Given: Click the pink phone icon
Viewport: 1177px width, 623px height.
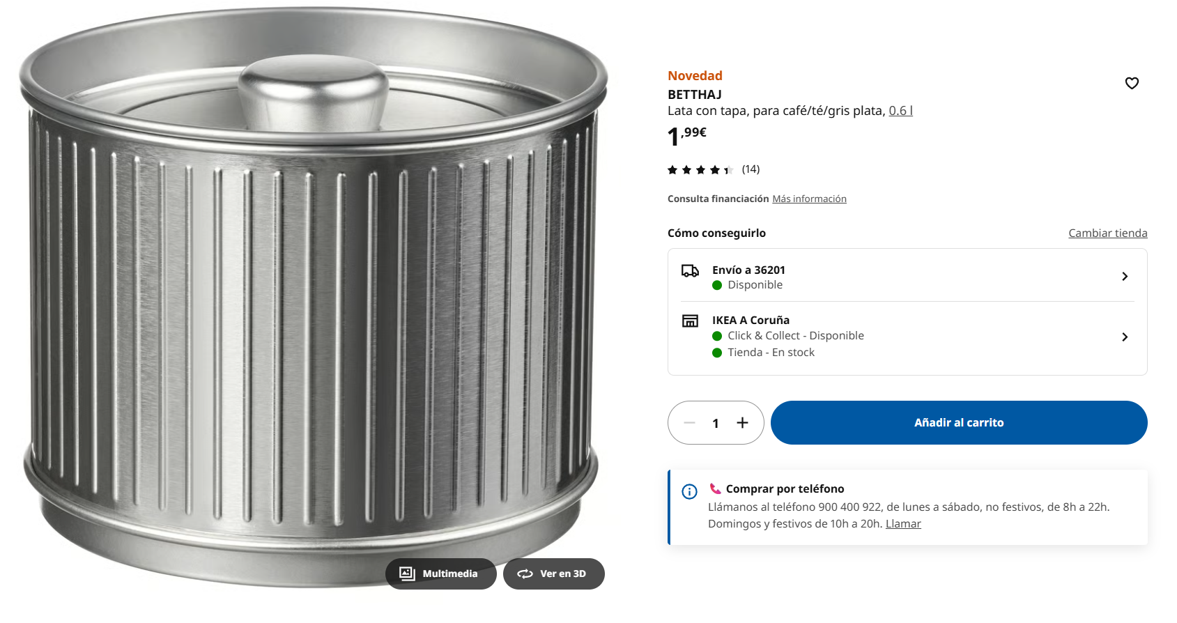Looking at the screenshot, I should (715, 489).
